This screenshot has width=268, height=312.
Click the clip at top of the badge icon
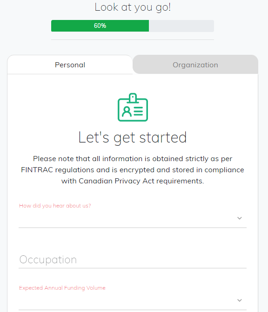pos(133,98)
